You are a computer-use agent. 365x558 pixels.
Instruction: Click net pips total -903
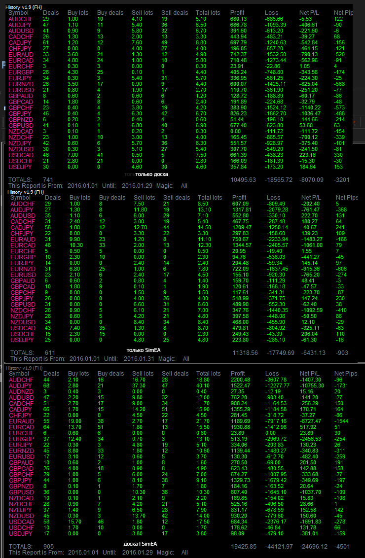(x=342, y=352)
